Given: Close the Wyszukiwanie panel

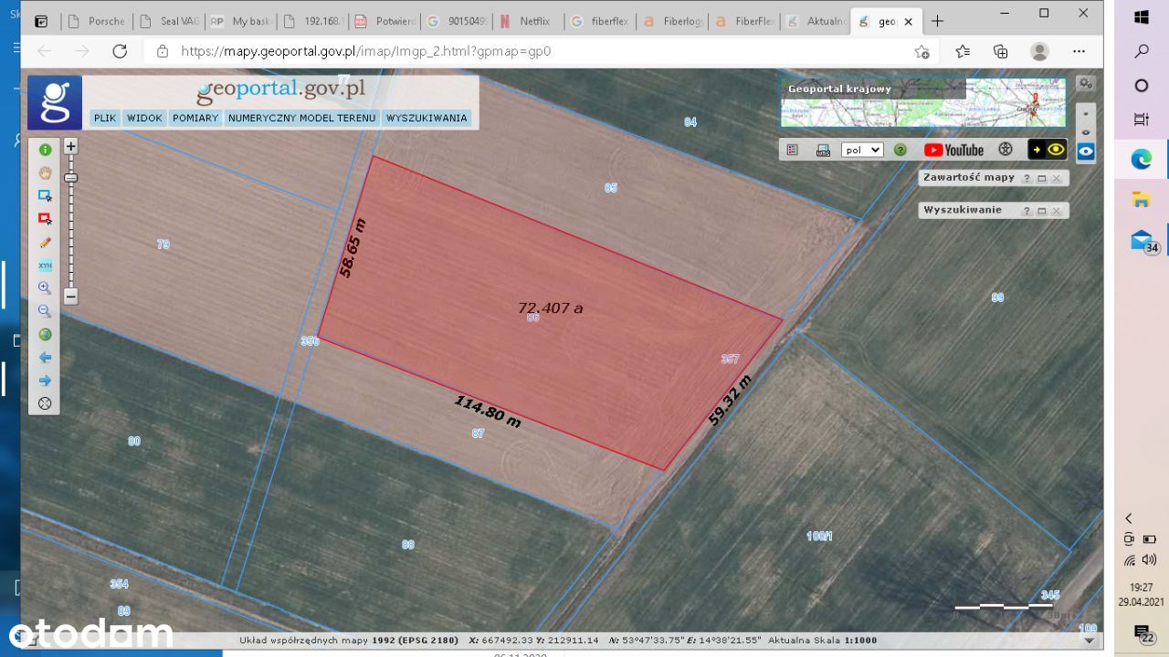Looking at the screenshot, I should (1056, 211).
